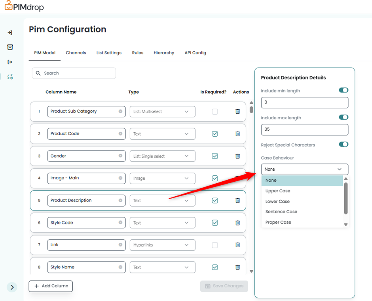Open the archive box icon in the sidebar
The image size is (372, 301).
pyautogui.click(x=10, y=47)
